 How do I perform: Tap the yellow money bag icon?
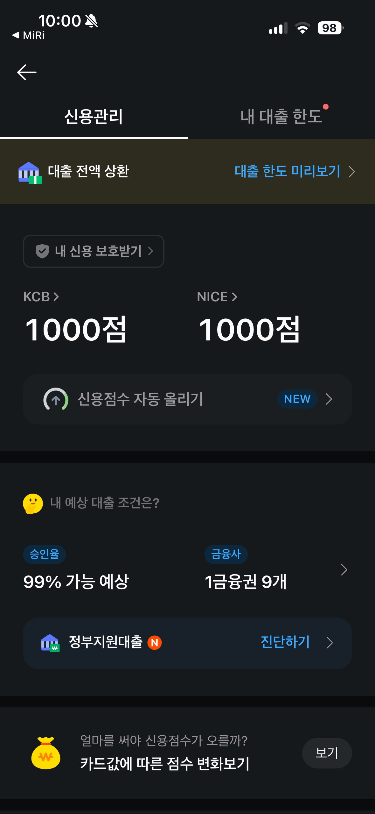coord(46,753)
